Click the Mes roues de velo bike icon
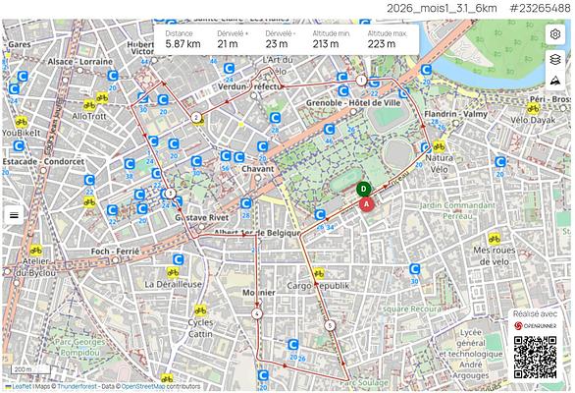575x393 pixels. point(494,239)
